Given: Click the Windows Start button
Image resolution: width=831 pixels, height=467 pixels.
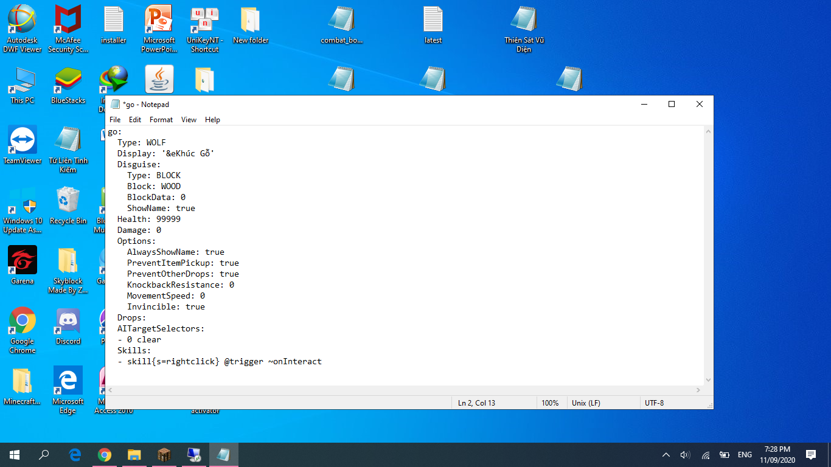Looking at the screenshot, I should tap(15, 455).
